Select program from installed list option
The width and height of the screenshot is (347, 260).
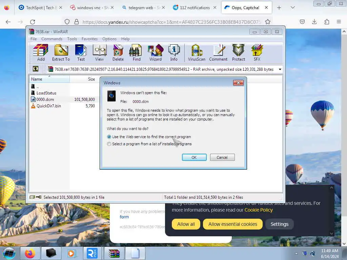coord(149,144)
